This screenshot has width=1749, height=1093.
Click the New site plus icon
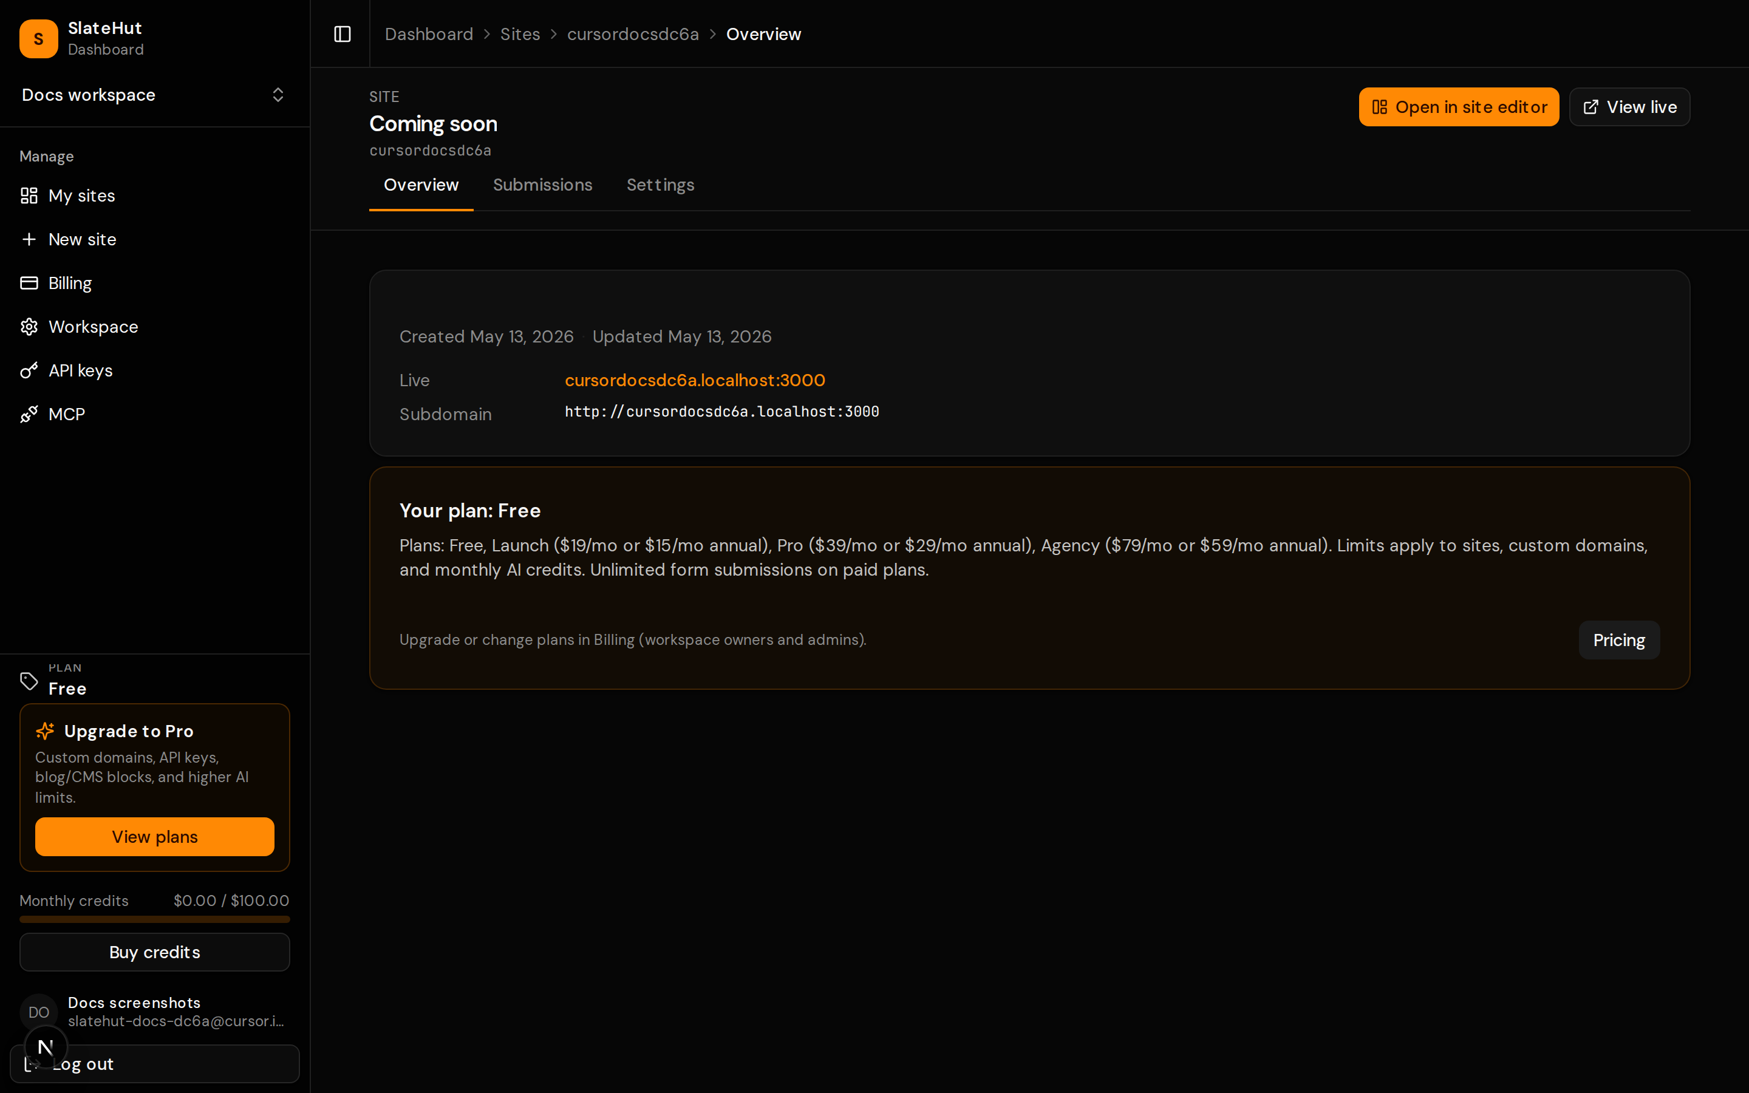[29, 239]
